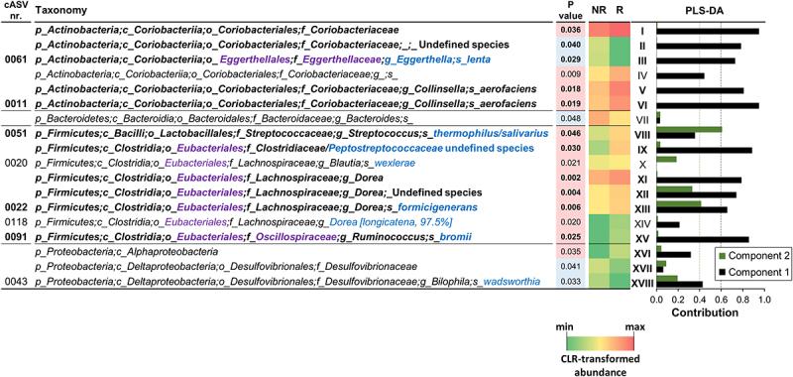Click the P value 0.048 cell
Viewport: 793px width, 377px height.
570,119
